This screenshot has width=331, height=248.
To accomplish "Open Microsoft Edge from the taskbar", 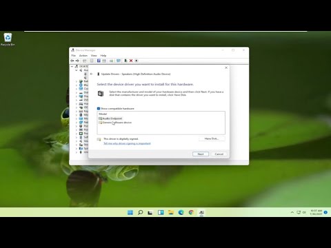I will 181,212.
